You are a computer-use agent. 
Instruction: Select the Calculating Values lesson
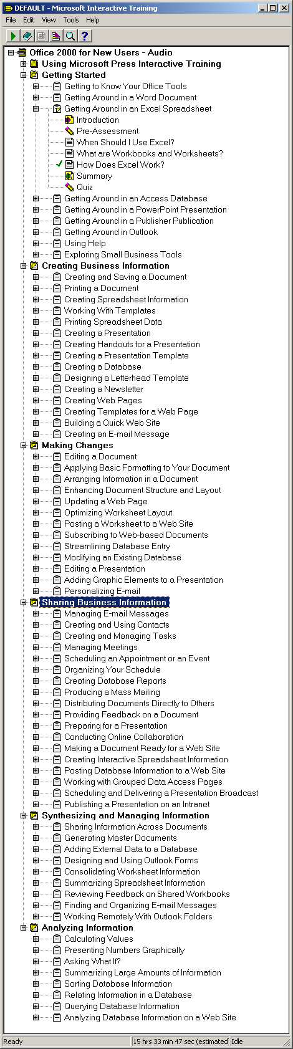(x=98, y=939)
